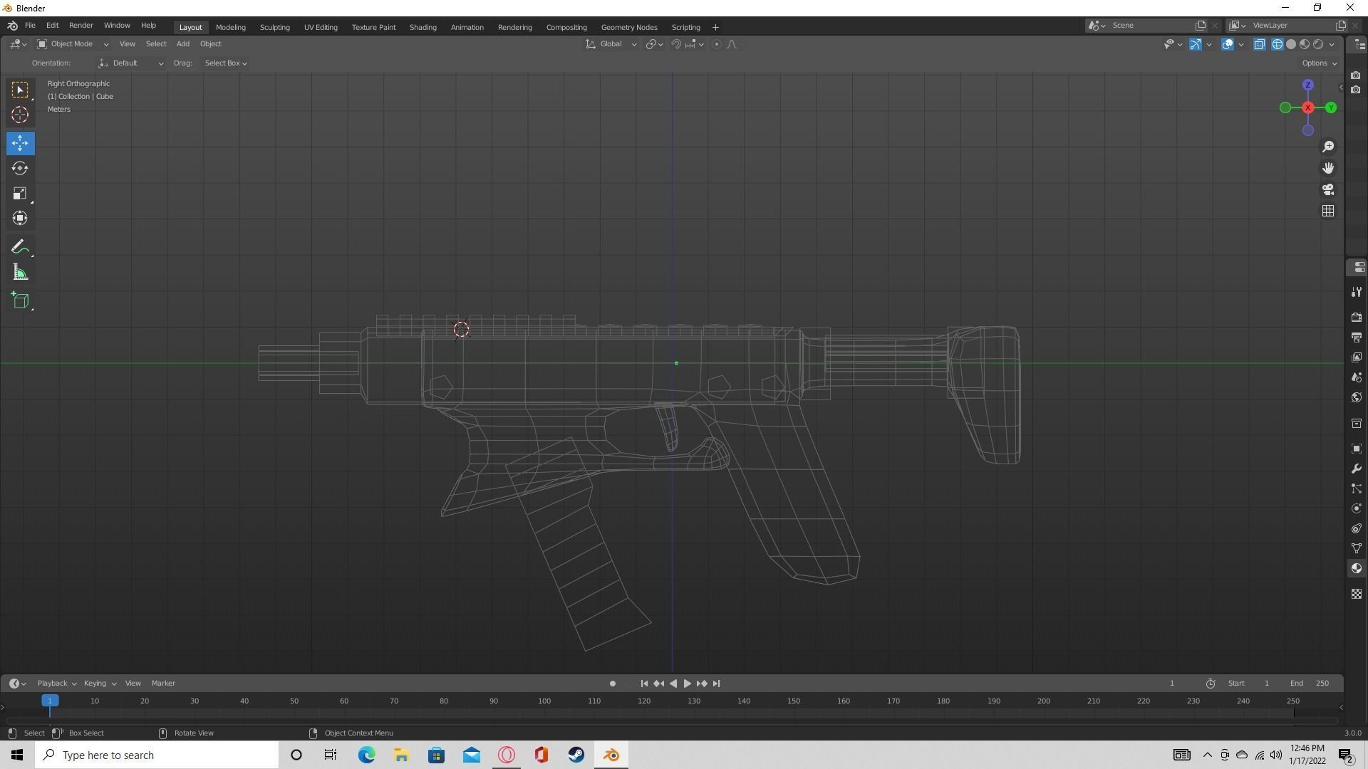The width and height of the screenshot is (1368, 769).
Task: Click the camera view icon
Action: (x=1328, y=190)
